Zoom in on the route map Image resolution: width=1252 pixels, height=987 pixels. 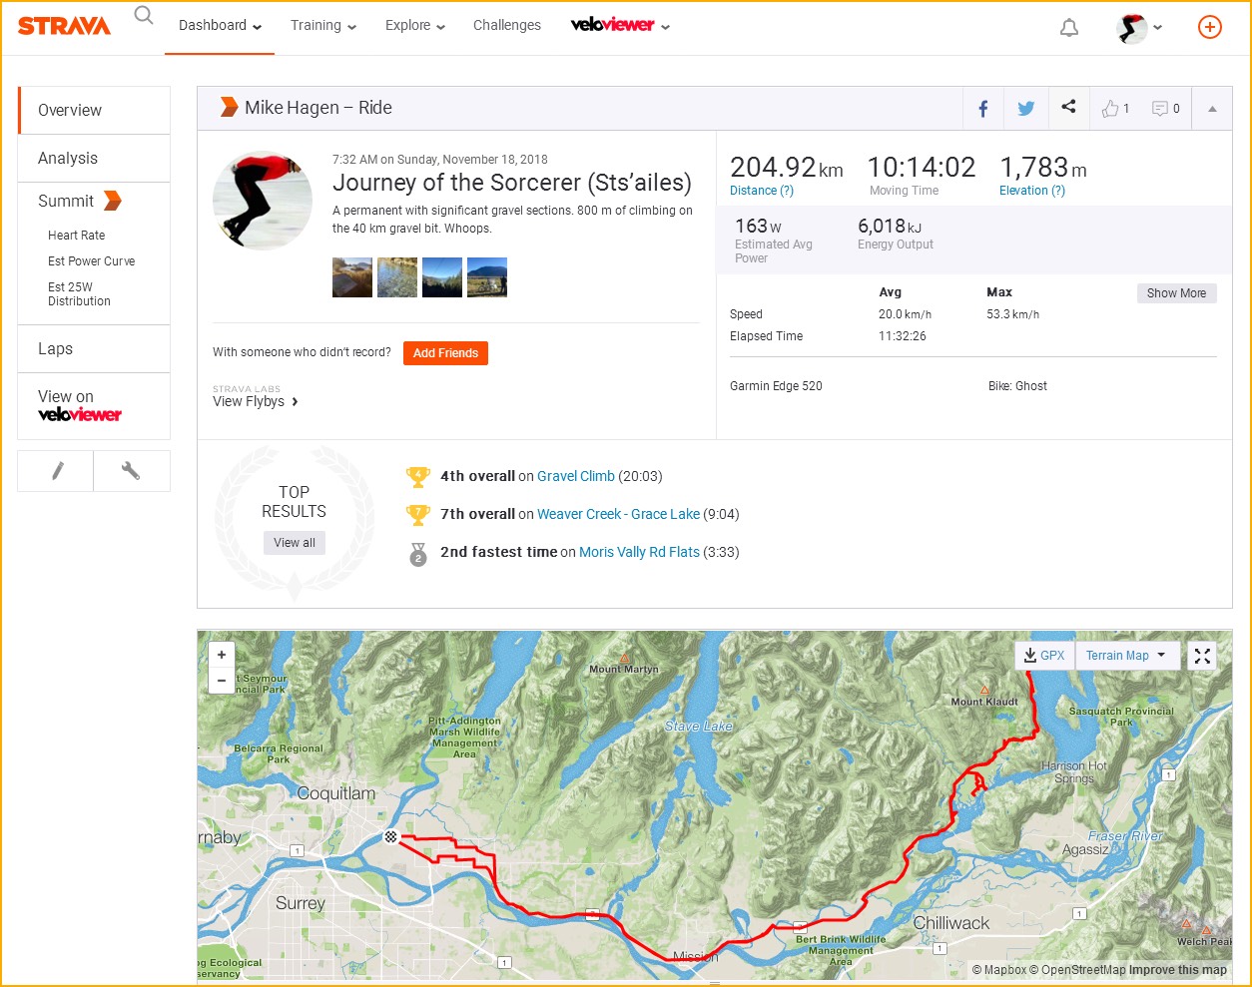click(222, 655)
